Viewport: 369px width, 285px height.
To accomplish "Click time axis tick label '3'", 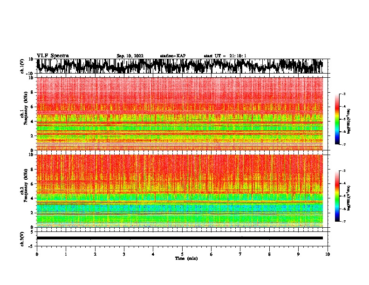I will 124,254.
